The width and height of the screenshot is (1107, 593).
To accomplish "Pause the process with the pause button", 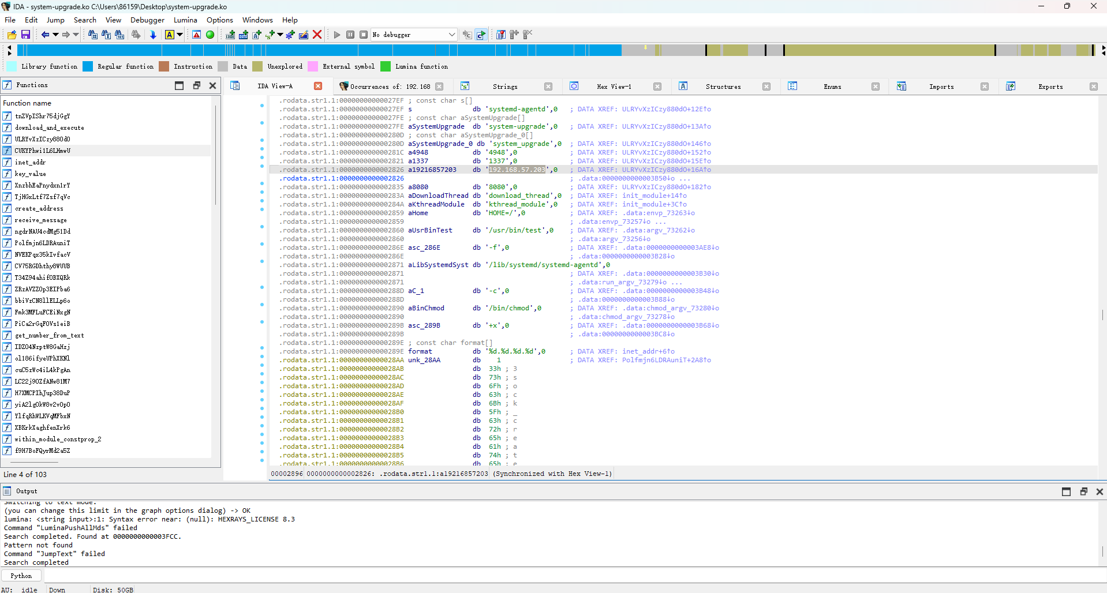I will 350,35.
